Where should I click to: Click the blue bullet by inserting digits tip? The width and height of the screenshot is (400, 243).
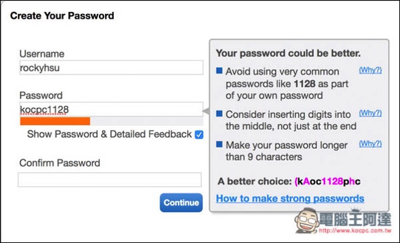[219, 114]
